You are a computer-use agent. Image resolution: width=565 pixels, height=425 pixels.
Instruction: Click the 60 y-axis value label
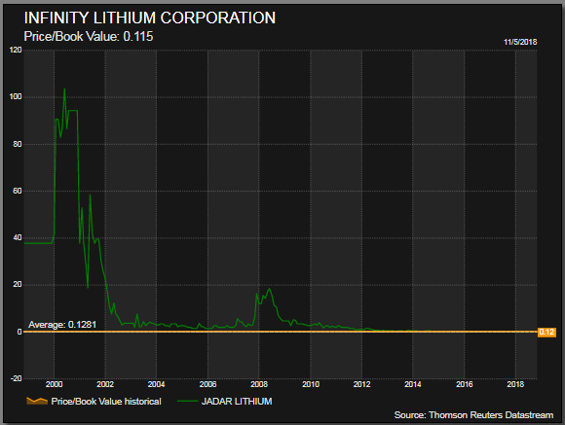coord(18,191)
